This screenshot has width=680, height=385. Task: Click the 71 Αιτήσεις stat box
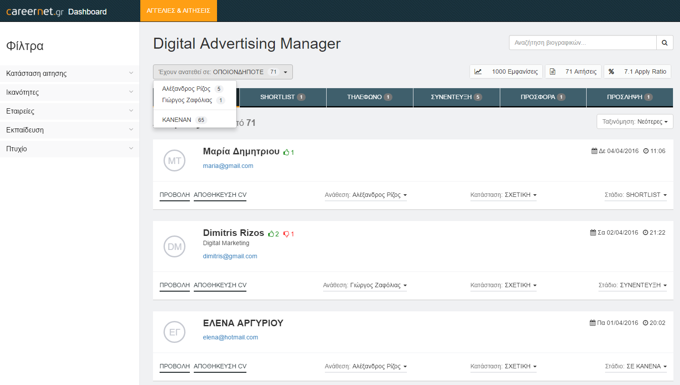pyautogui.click(x=573, y=71)
